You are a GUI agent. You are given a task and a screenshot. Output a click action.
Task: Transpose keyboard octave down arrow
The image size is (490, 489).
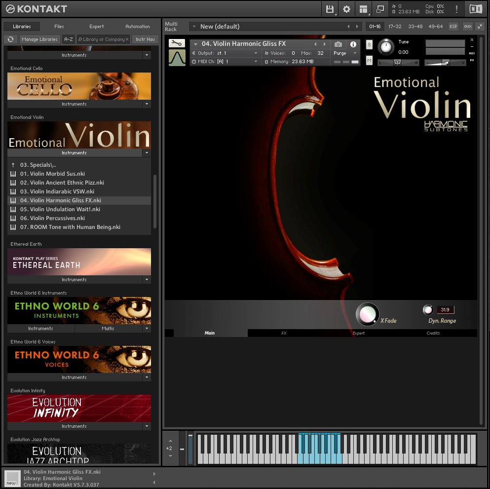170,456
